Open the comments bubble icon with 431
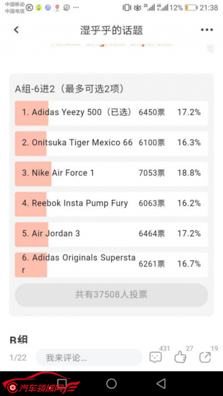 coord(156,357)
